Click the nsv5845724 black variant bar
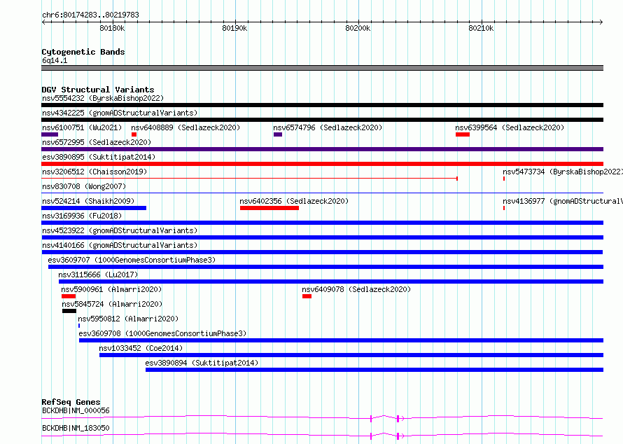623x444 pixels. 69,311
